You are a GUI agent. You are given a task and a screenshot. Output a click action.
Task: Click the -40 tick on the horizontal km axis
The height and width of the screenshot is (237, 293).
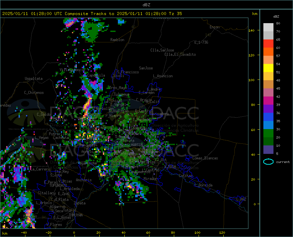(x=24, y=232)
